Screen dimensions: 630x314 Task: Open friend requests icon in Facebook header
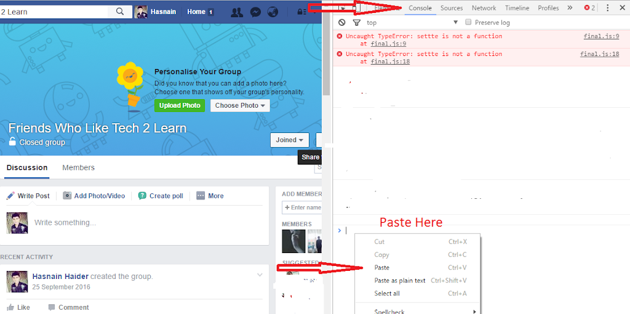[x=237, y=12]
